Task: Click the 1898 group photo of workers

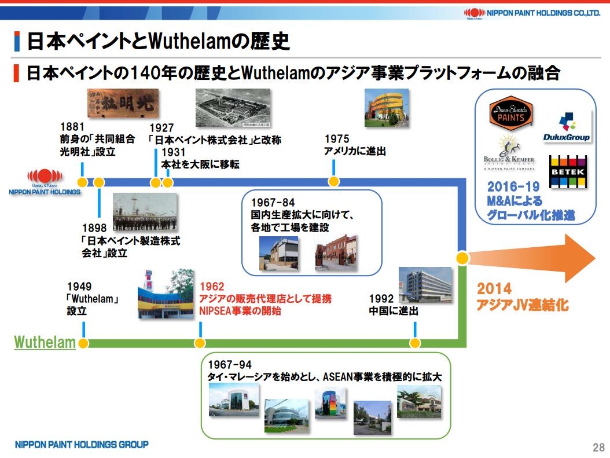Action: 145,212
